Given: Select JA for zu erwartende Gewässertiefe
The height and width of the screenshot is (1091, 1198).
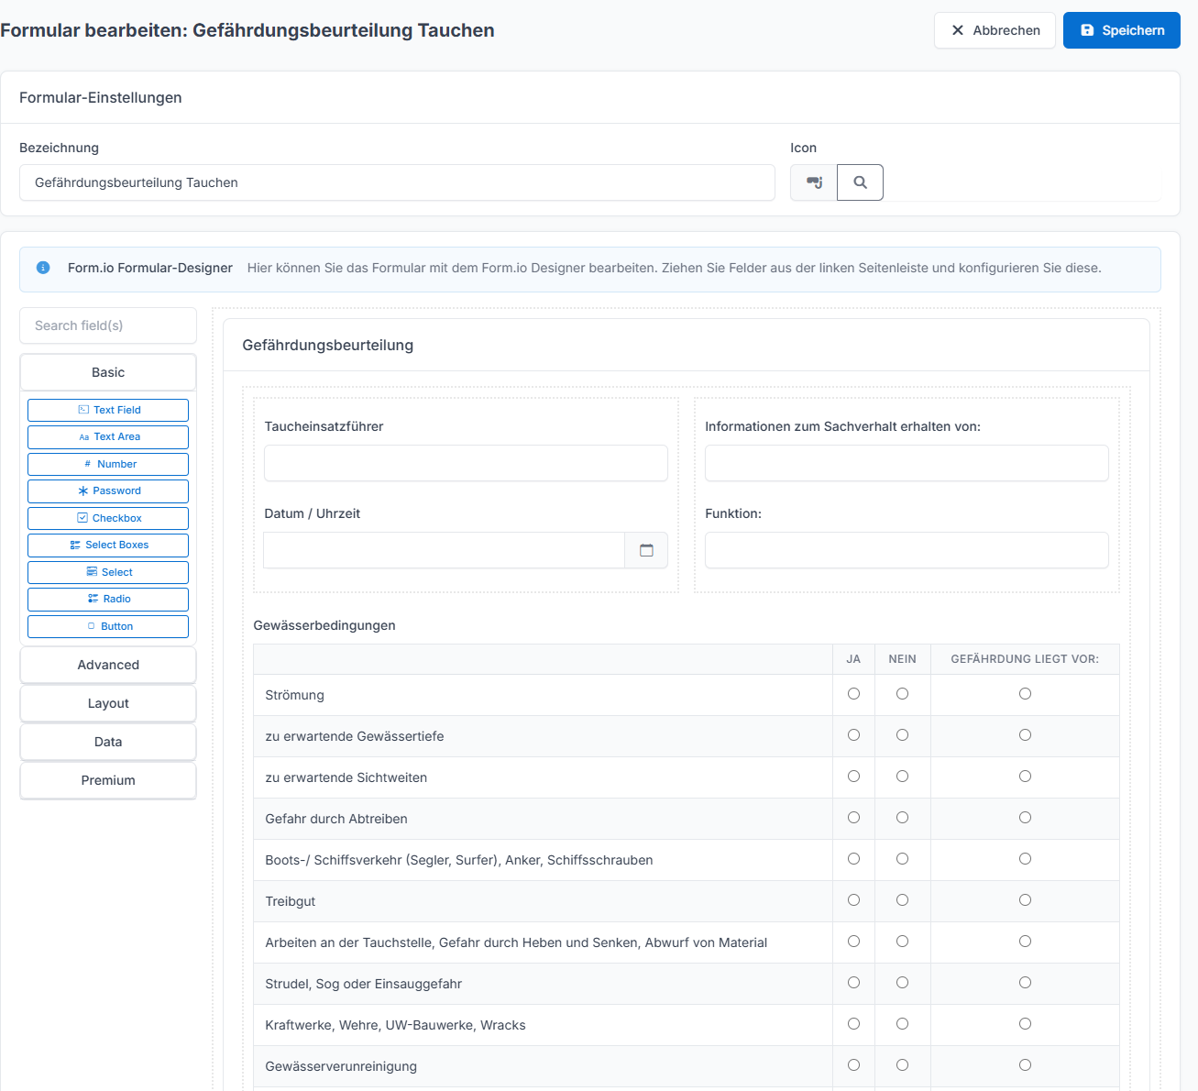Looking at the screenshot, I should [853, 735].
